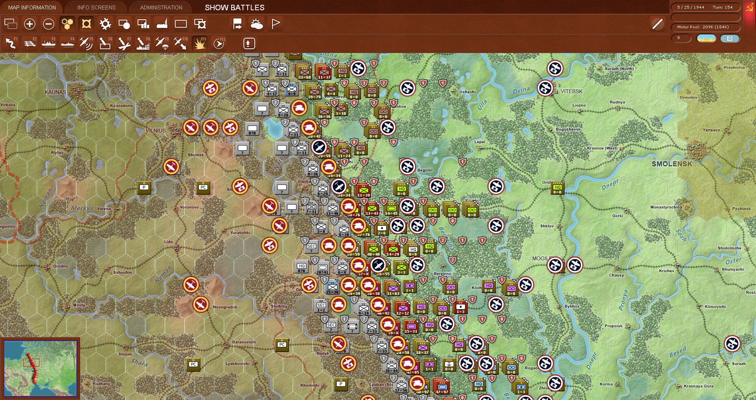Image resolution: width=756 pixels, height=400 pixels.
Task: Show factories with the factory icon
Action: click(x=162, y=24)
